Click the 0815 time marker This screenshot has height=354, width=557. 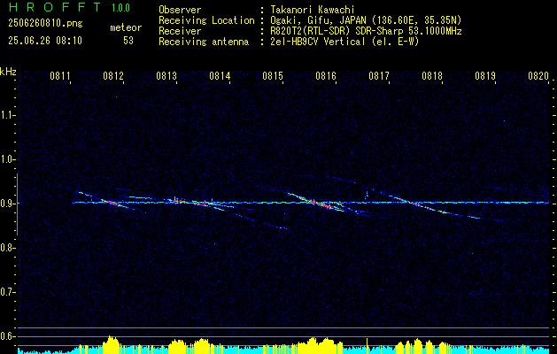pos(273,76)
